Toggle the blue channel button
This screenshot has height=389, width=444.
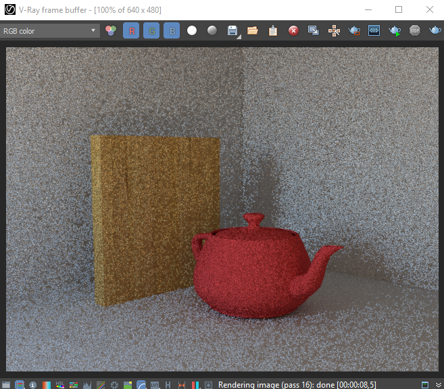pyautogui.click(x=172, y=30)
